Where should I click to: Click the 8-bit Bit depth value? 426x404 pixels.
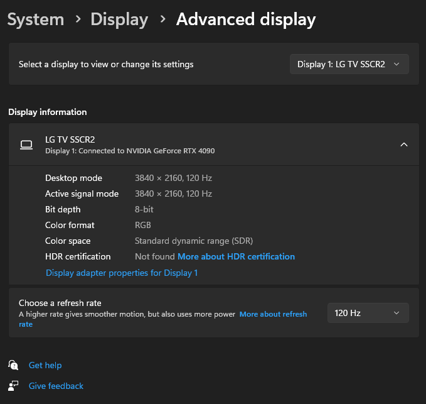(144, 209)
